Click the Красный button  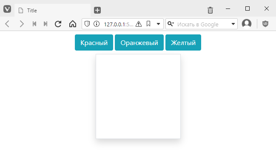(94, 42)
